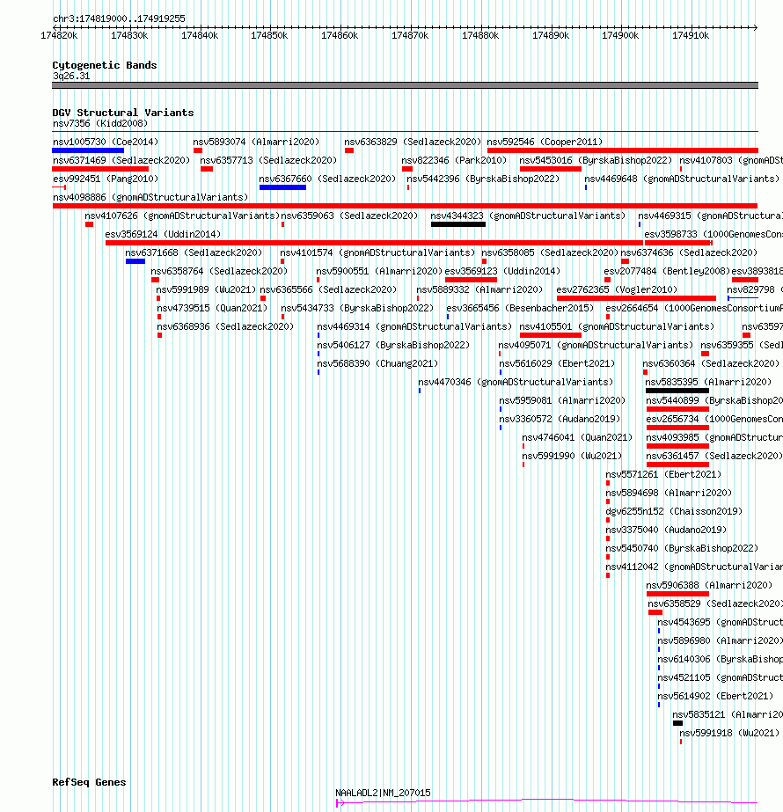Open nsv5889332 (Almarri2020) variant
The width and height of the screenshot is (783, 812).
pos(479,290)
